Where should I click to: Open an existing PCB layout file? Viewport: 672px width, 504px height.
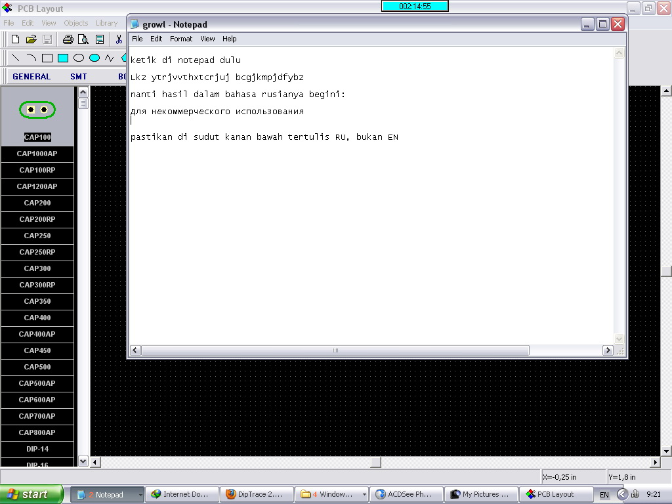click(x=31, y=39)
